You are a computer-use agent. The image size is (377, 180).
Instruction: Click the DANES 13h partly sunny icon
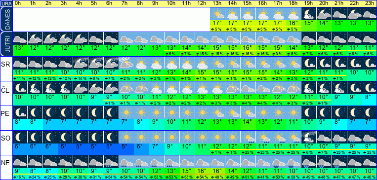pos(217,14)
